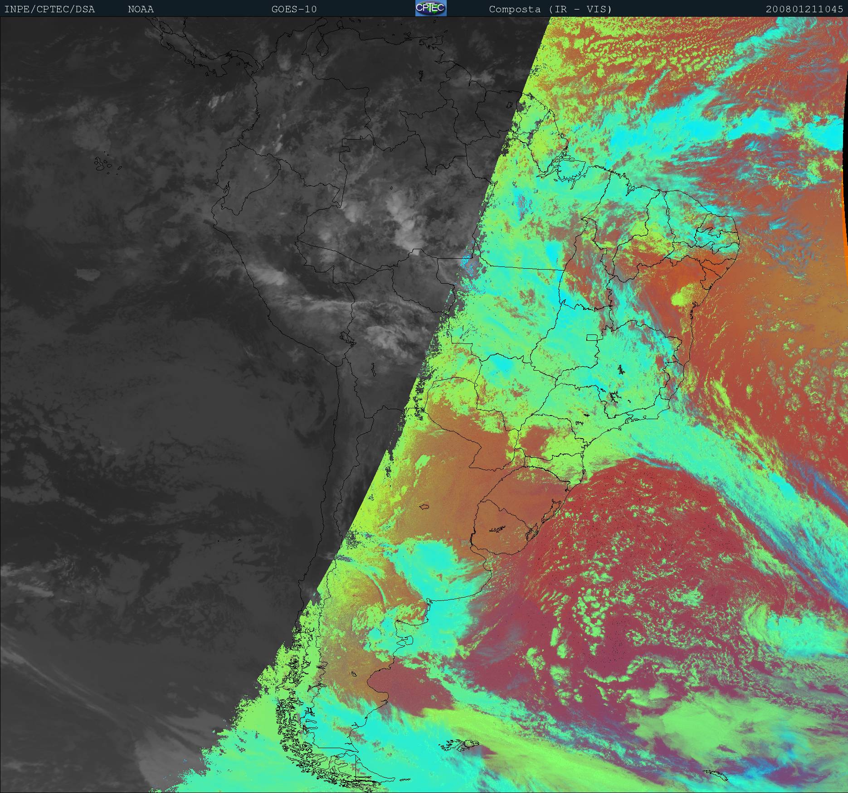Screen dimensions: 848x793
Task: Click the rectangular Distrito Federal outline in Brazil
Action: tap(592, 337)
